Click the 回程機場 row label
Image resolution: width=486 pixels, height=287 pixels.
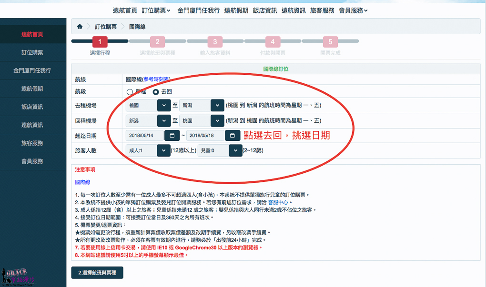click(x=86, y=121)
